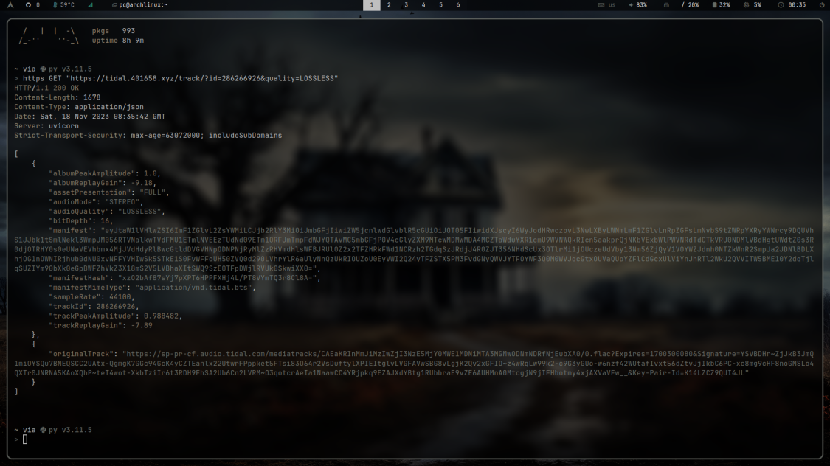Click the keyboard layout icon

[601, 4]
